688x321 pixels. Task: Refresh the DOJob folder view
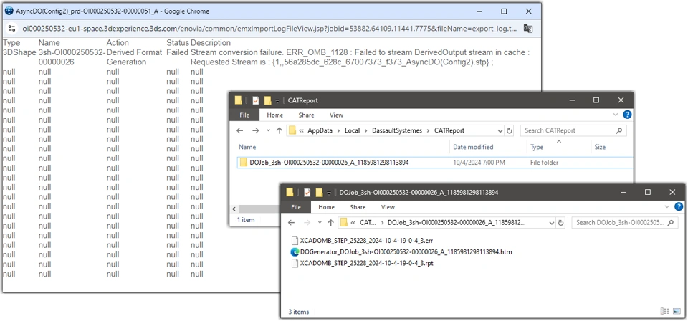(560, 223)
